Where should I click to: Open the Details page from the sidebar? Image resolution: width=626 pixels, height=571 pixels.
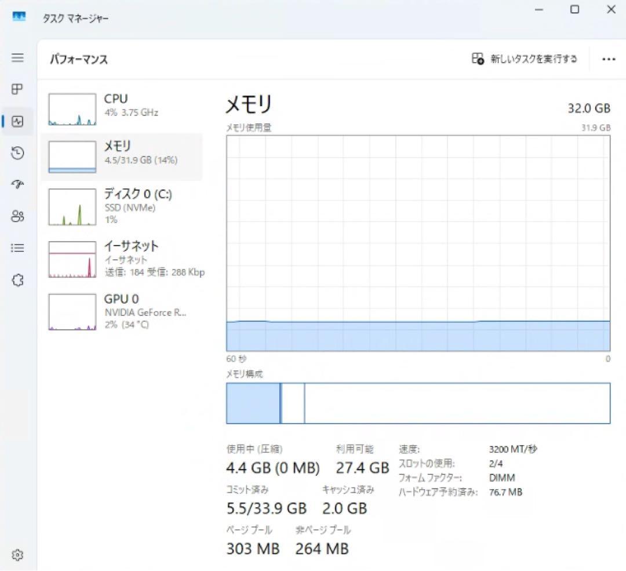tap(17, 248)
